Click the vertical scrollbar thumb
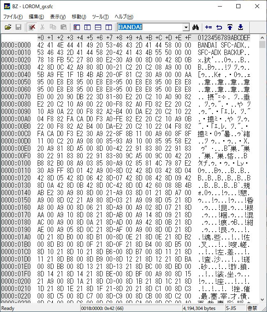Viewport: 267px width, 312px height. click(262, 45)
